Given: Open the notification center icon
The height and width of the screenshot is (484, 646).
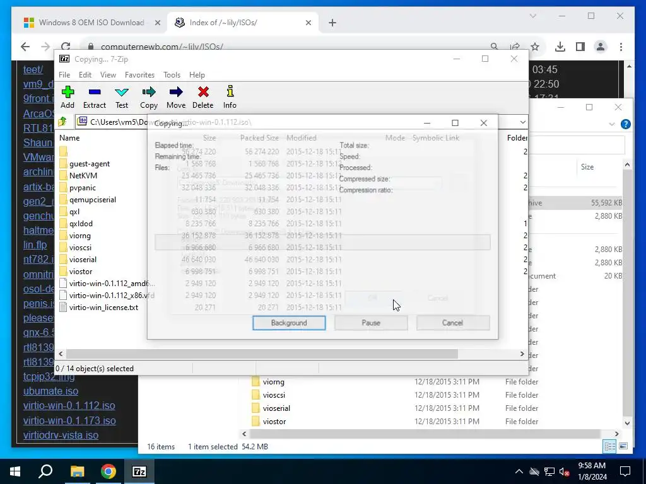Looking at the screenshot, I should [x=625, y=471].
